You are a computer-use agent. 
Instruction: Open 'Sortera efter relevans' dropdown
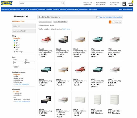click(x=50, y=17)
